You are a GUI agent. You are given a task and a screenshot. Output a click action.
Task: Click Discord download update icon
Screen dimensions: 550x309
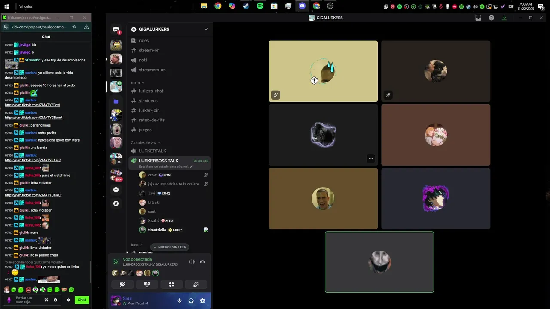pyautogui.click(x=504, y=18)
